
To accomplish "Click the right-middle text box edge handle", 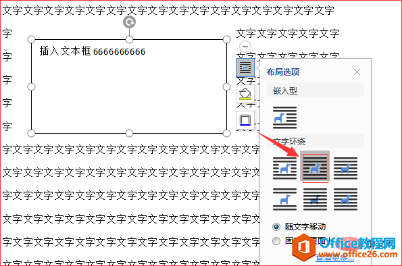I will 226,87.
